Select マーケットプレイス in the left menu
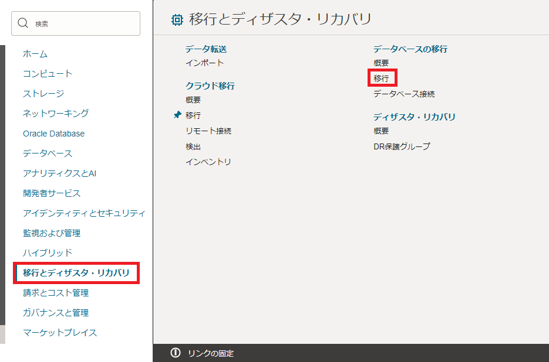 point(60,333)
